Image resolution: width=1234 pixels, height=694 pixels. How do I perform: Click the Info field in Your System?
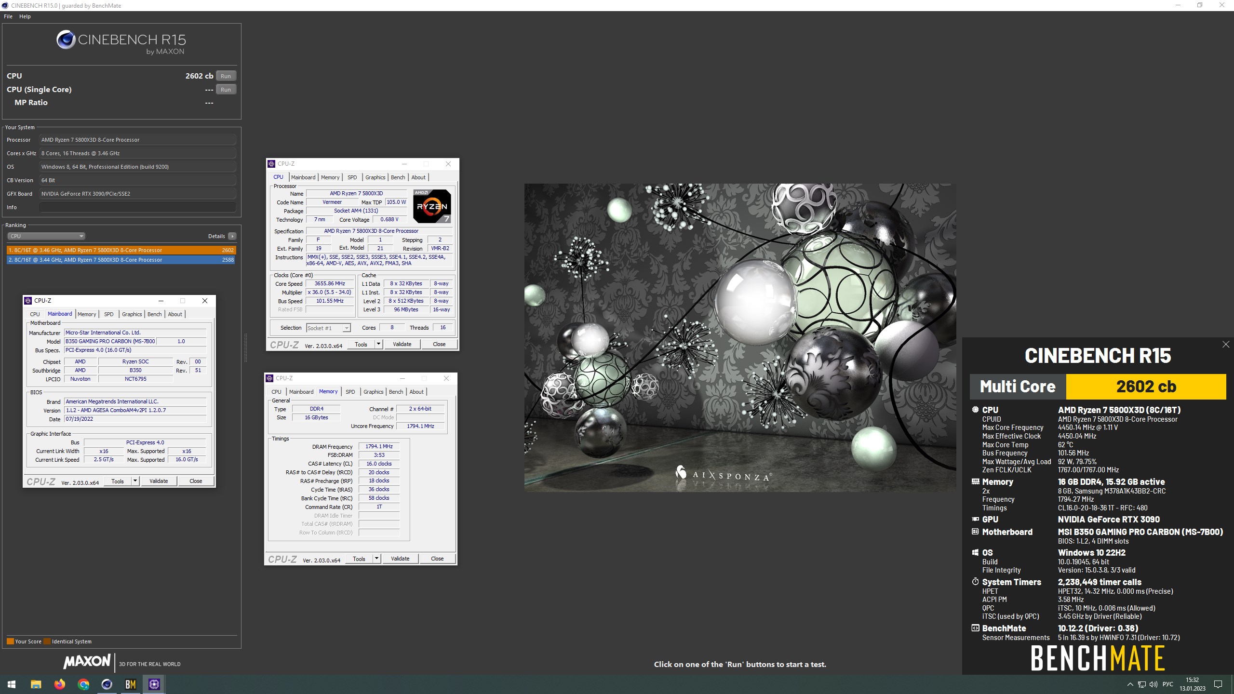[137, 207]
